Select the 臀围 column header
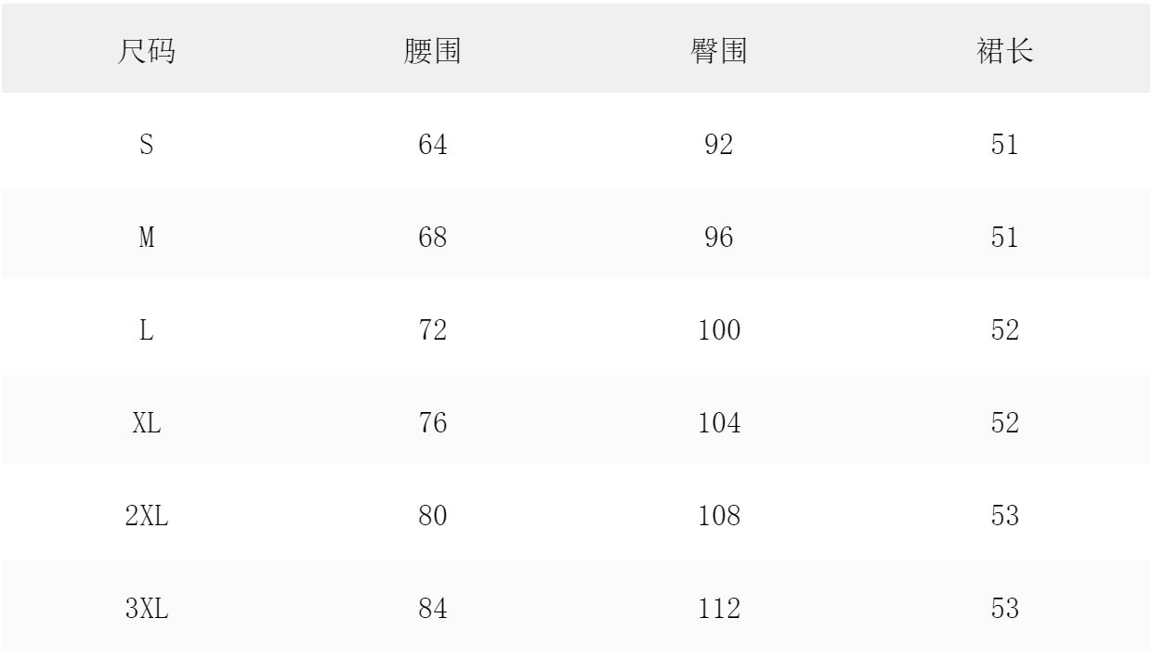The height and width of the screenshot is (657, 1152). [x=718, y=53]
